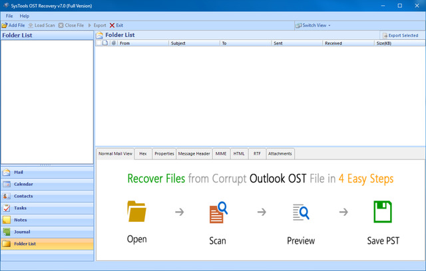Select the Folder List sidebar item
The image size is (426, 271).
(x=47, y=244)
